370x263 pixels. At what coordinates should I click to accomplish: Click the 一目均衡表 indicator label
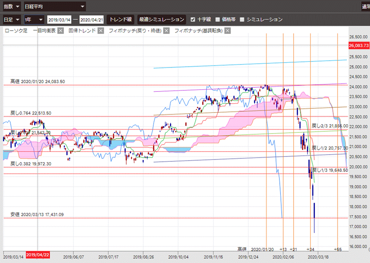point(44,31)
